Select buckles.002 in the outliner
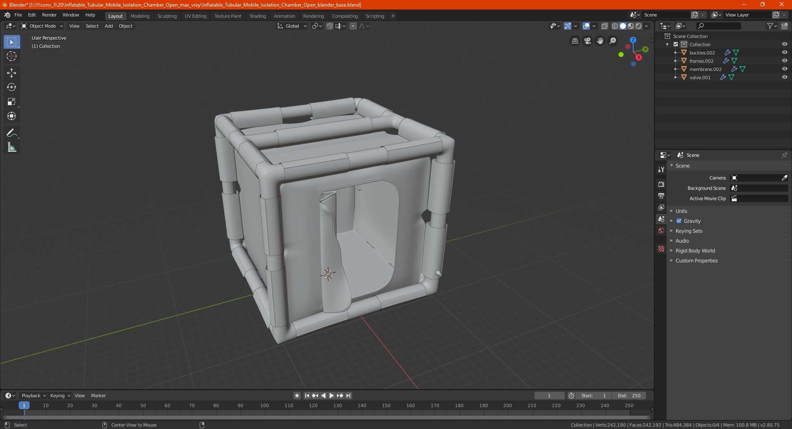Viewport: 792px width, 429px height. coord(702,52)
